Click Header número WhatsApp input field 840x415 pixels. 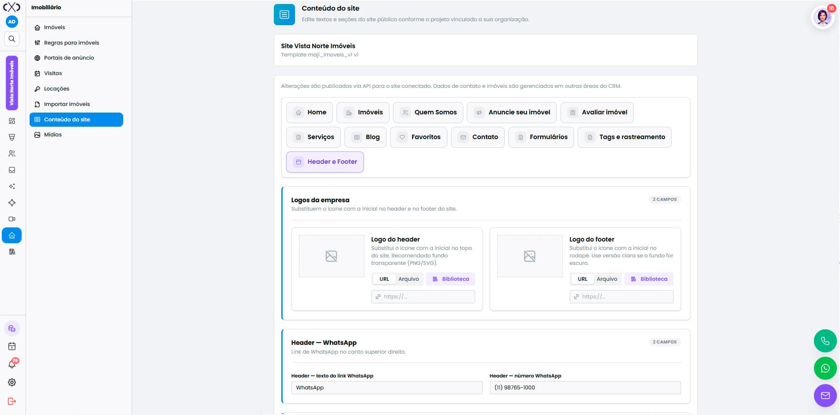coord(585,388)
